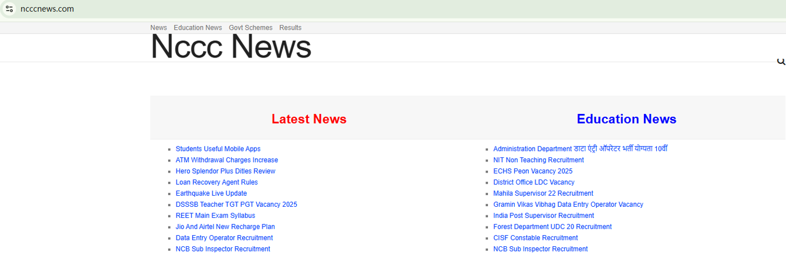Open Earthquake Live Update article
Screen dimensions: 786x266
click(211, 193)
